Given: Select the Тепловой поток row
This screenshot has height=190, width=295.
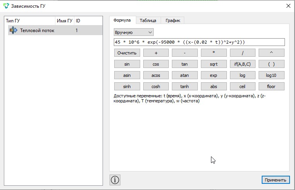Looking at the screenshot, I should coord(55,30).
